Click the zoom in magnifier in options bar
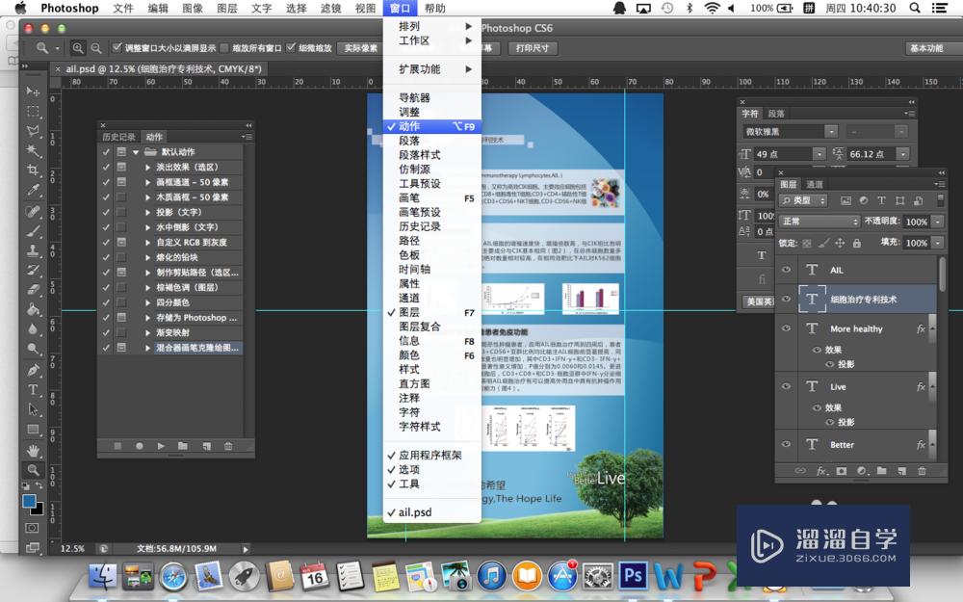This screenshot has height=602, width=963. [77, 48]
